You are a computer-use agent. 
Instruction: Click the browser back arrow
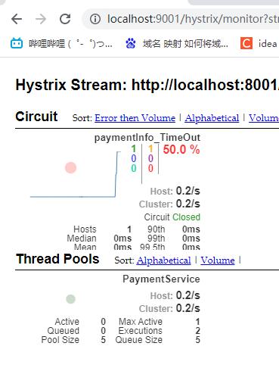point(17,19)
